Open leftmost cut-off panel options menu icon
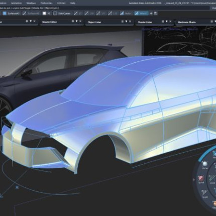Viewport: 216px width, 216px height. coord(27,21)
